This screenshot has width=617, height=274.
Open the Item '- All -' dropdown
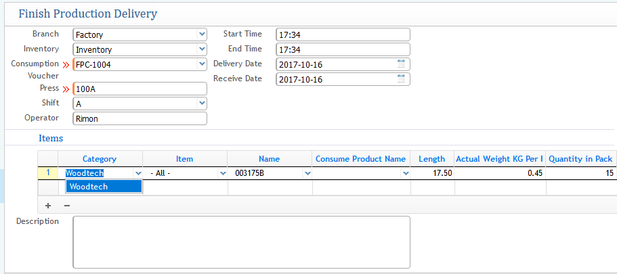(x=223, y=173)
